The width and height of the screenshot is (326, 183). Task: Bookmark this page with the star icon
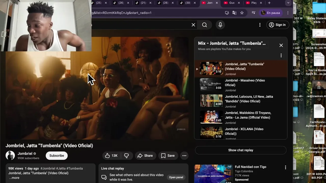point(242,13)
